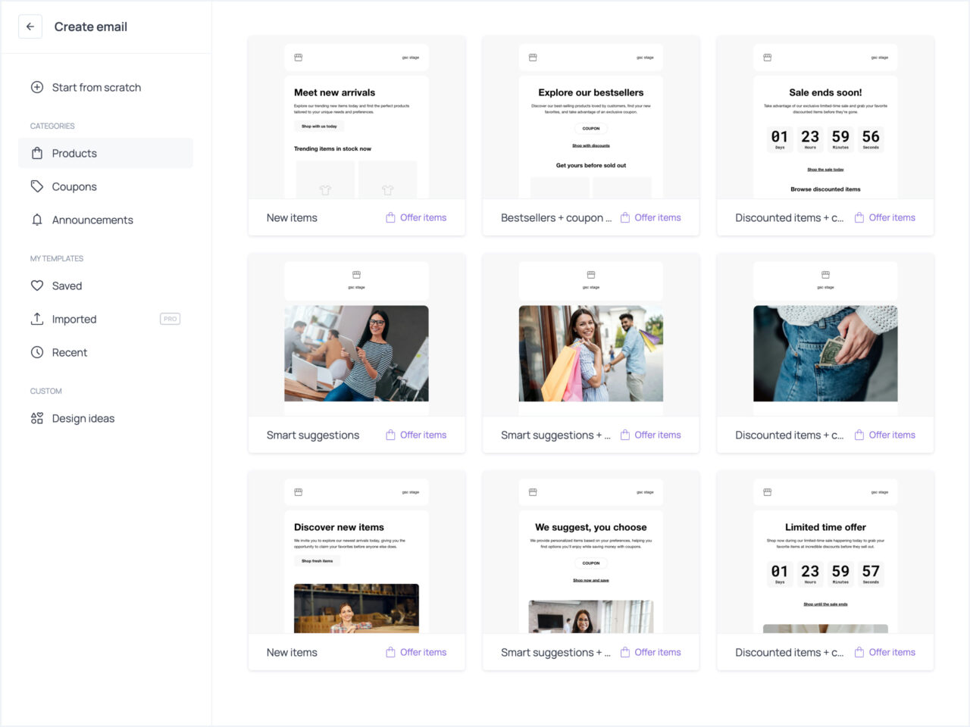Click the PRO badge next to Imported
Image resolution: width=970 pixels, height=727 pixels.
click(x=170, y=319)
